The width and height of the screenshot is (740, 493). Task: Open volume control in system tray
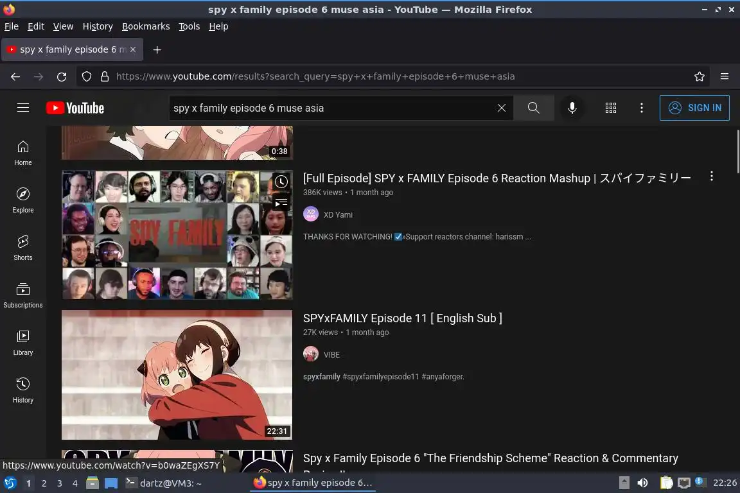(642, 483)
